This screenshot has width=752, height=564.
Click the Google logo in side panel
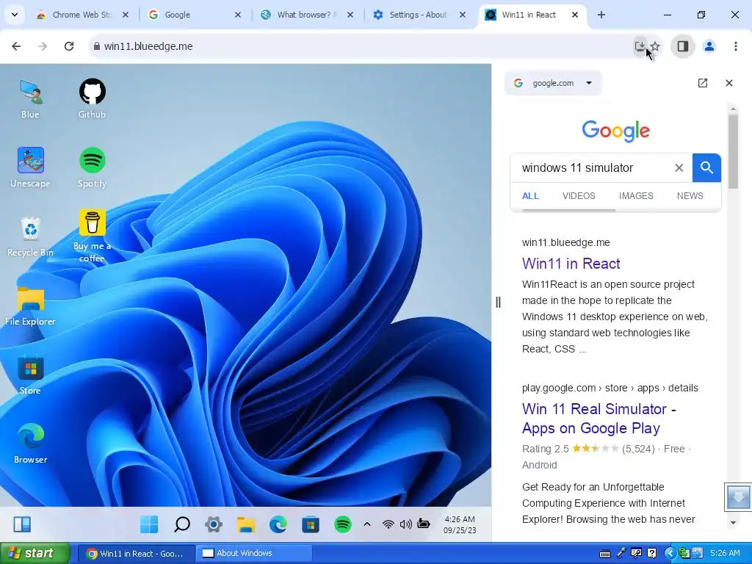tap(616, 131)
